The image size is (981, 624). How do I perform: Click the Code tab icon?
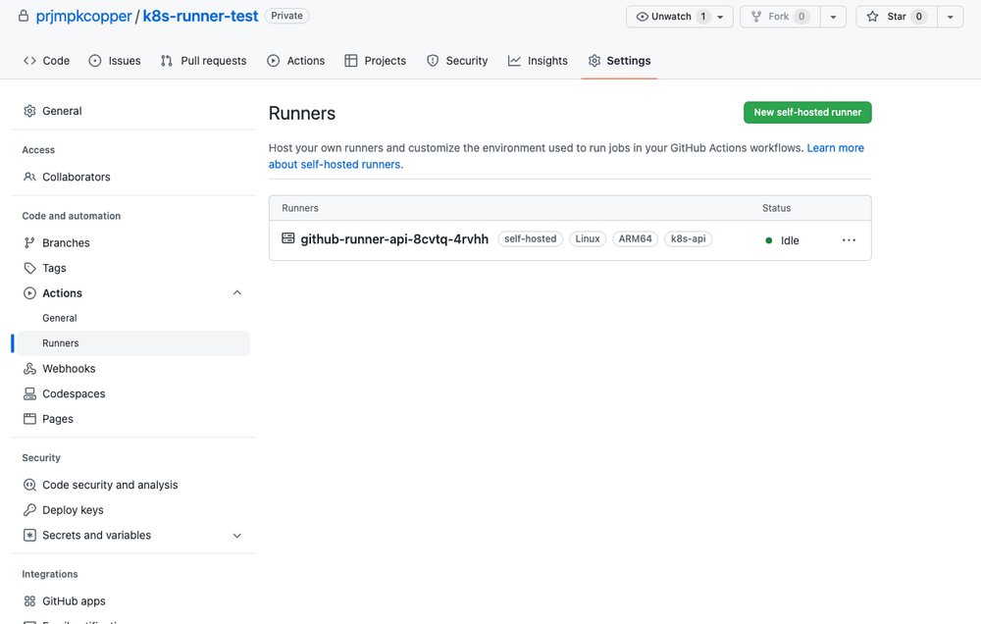pyautogui.click(x=30, y=60)
